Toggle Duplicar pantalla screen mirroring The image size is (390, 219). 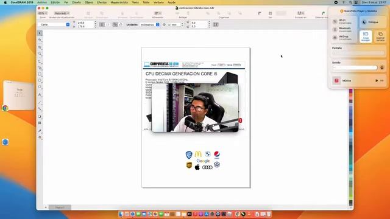(380, 36)
